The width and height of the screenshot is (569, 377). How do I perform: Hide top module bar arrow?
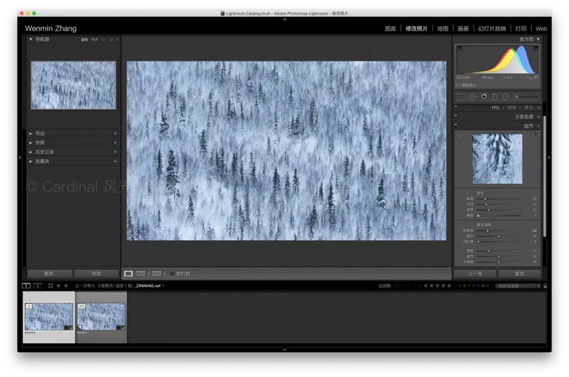pos(284,19)
